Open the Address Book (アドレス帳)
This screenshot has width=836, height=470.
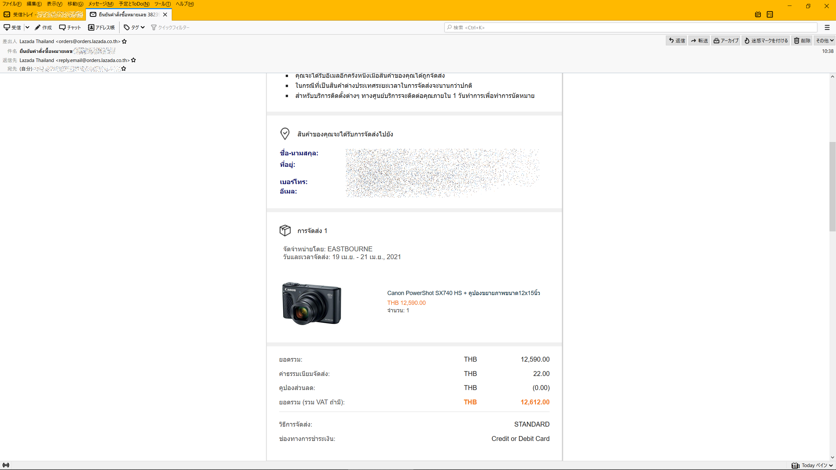click(x=101, y=27)
